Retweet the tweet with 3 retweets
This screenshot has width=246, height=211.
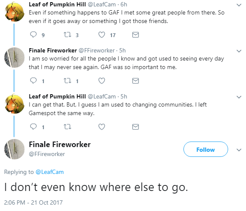pyautogui.click(x=68, y=35)
